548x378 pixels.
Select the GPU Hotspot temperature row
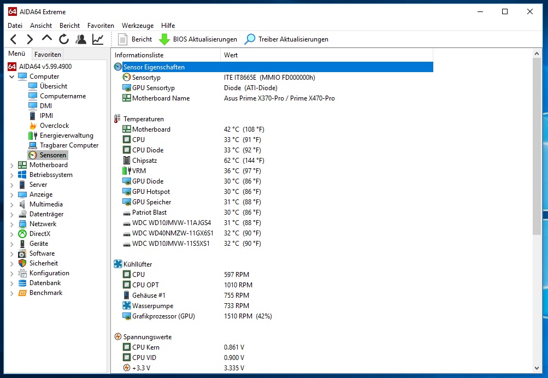point(273,191)
